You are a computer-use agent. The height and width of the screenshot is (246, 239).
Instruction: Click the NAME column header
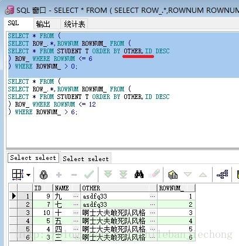tap(66, 188)
